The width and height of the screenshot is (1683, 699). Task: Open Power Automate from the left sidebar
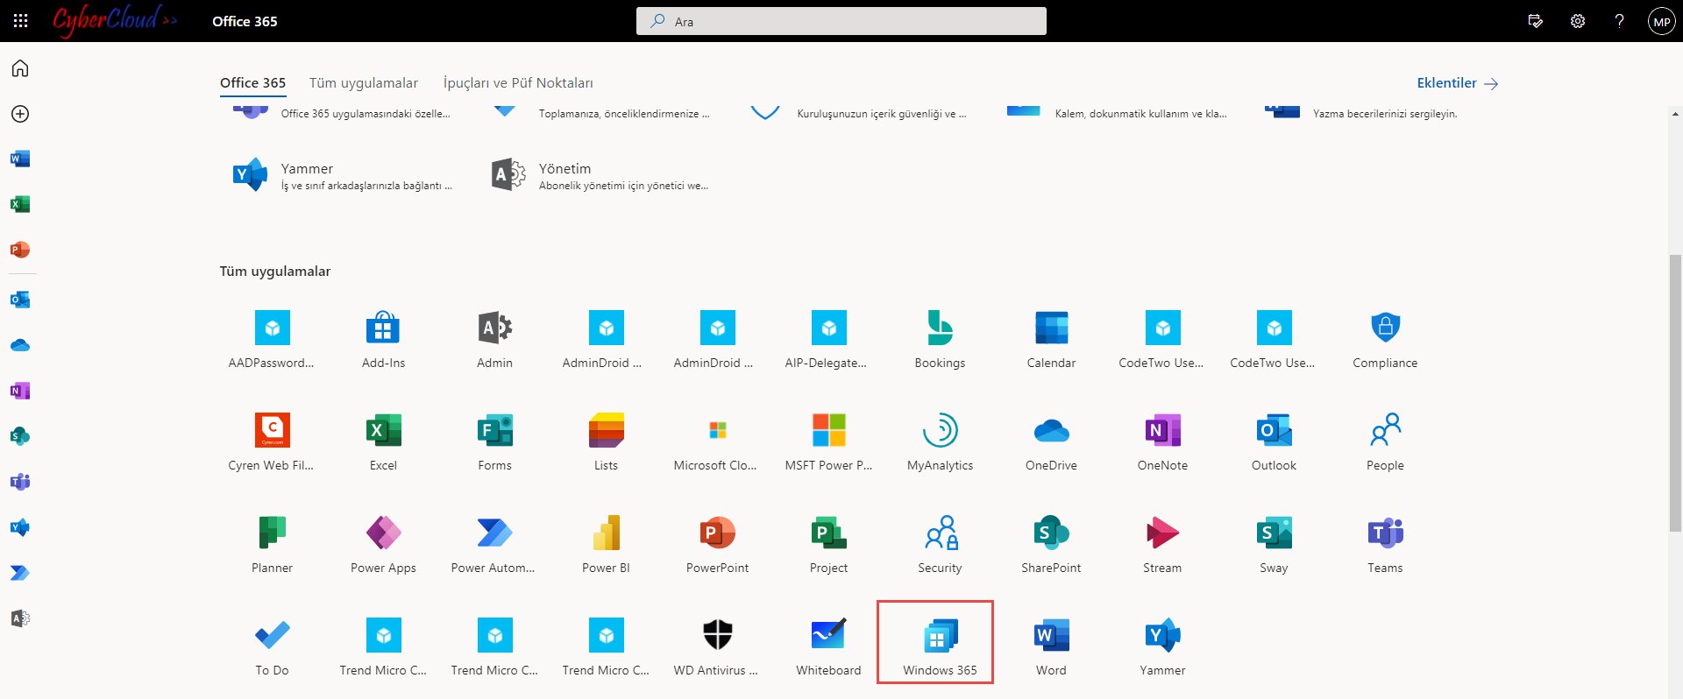pos(20,573)
